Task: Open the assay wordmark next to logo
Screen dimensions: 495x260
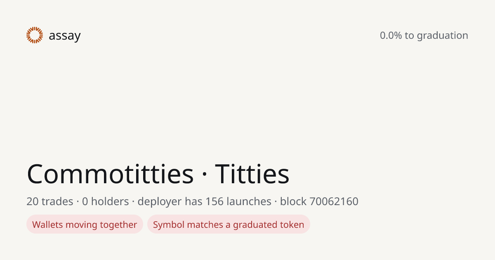Action: (65, 36)
